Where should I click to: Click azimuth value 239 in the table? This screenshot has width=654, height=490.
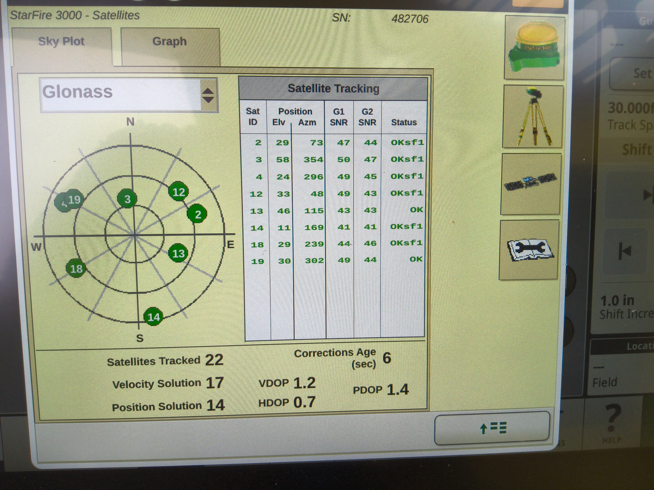pos(314,244)
